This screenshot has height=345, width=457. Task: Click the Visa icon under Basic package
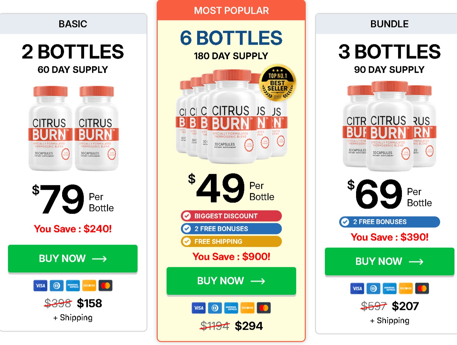[x=40, y=285]
